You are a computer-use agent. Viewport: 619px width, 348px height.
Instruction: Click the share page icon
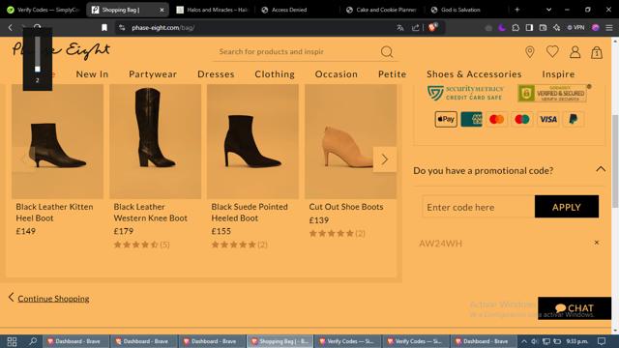(415, 28)
